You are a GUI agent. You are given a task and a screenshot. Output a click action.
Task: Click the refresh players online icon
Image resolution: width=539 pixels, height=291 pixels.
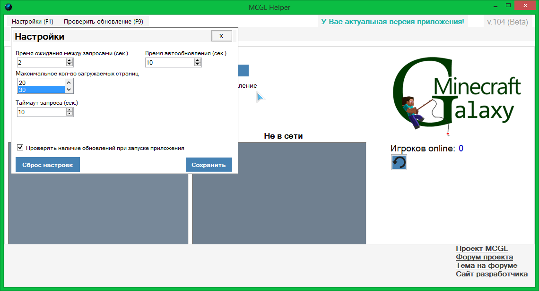tap(399, 162)
